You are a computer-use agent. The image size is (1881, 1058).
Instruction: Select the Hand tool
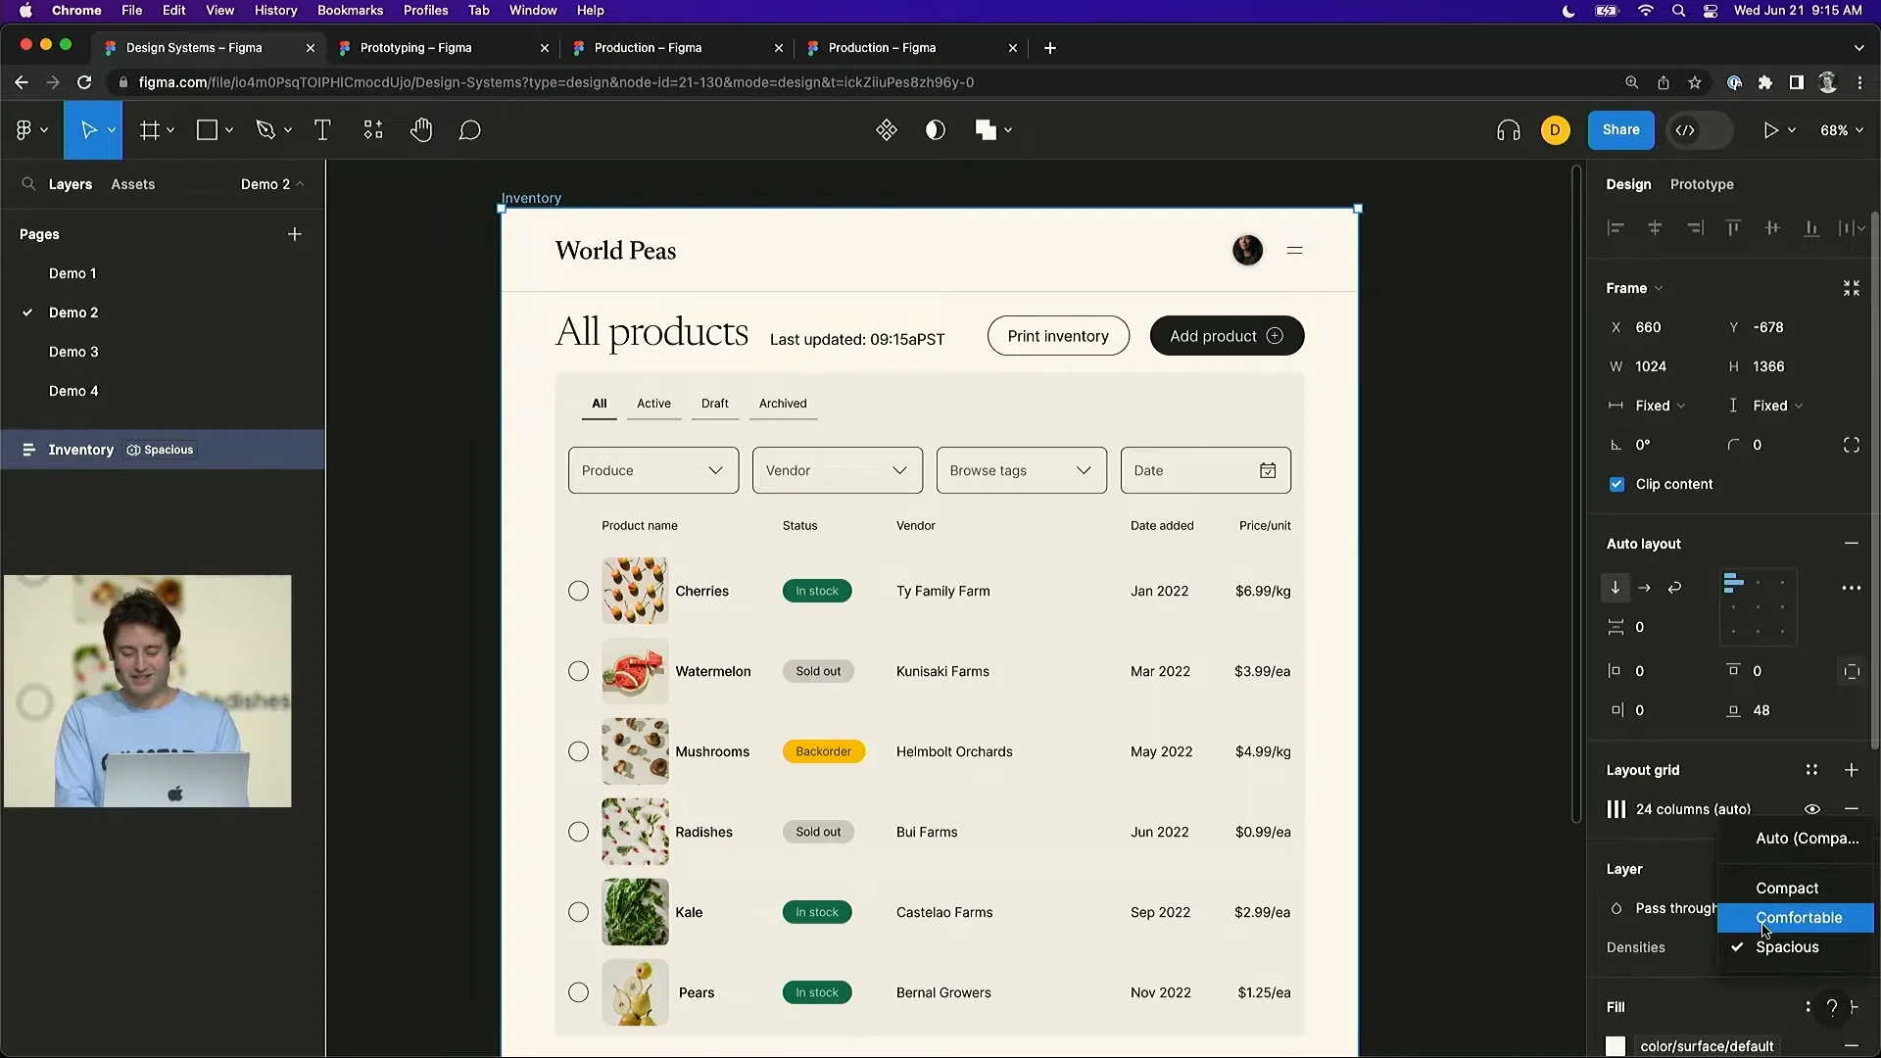421,130
